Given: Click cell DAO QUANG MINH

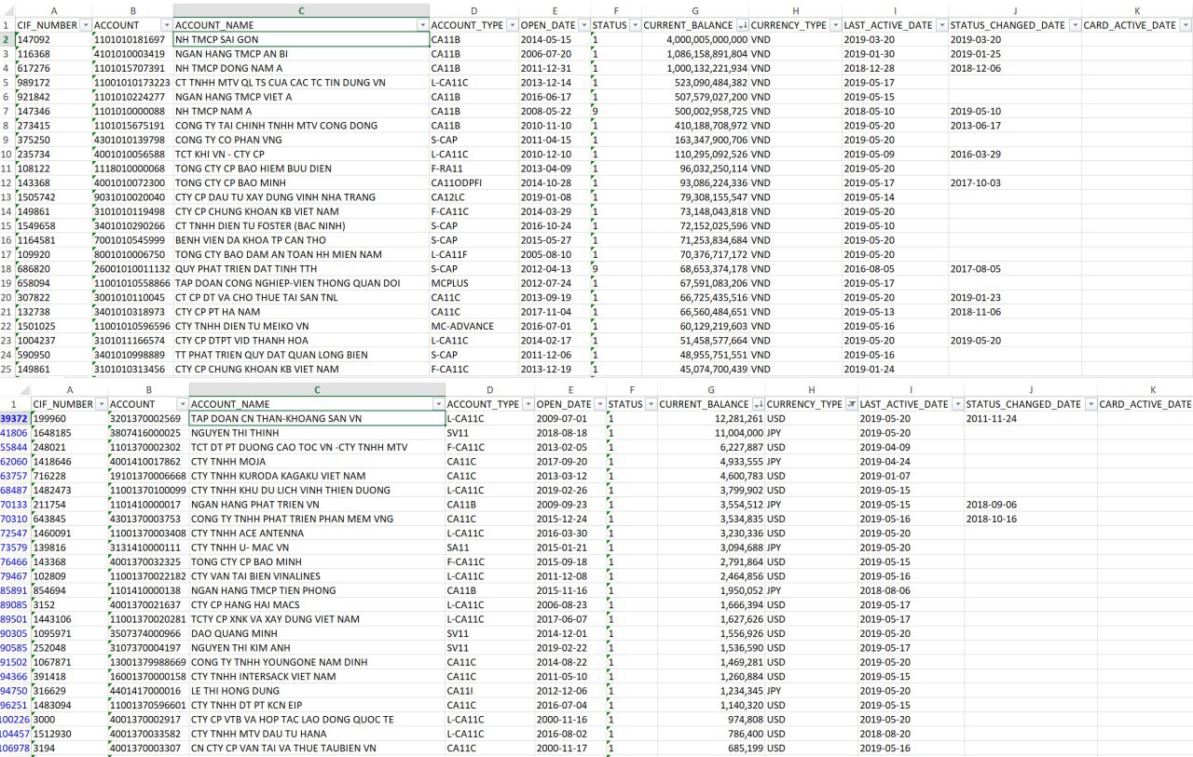Looking at the screenshot, I should pos(317,633).
